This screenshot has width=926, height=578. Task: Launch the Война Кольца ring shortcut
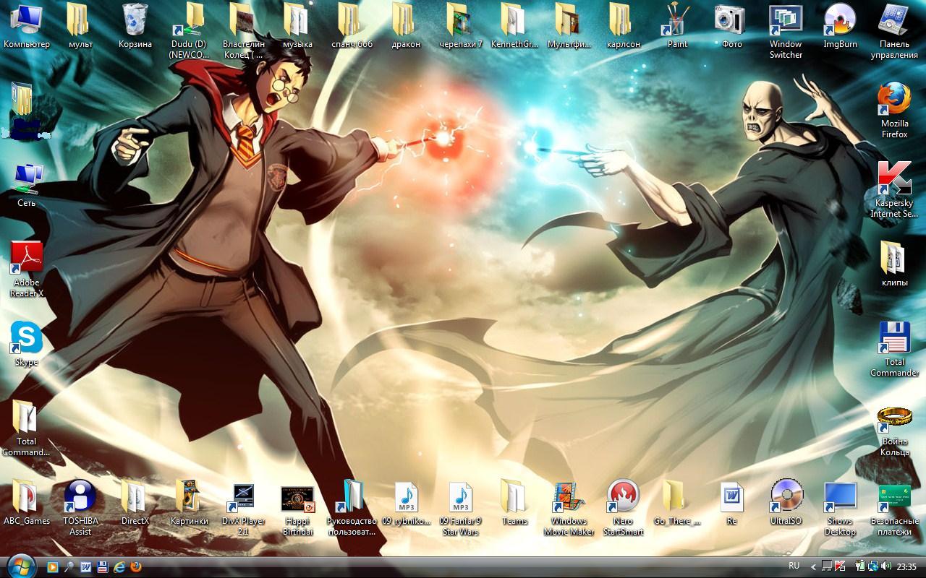click(x=894, y=431)
